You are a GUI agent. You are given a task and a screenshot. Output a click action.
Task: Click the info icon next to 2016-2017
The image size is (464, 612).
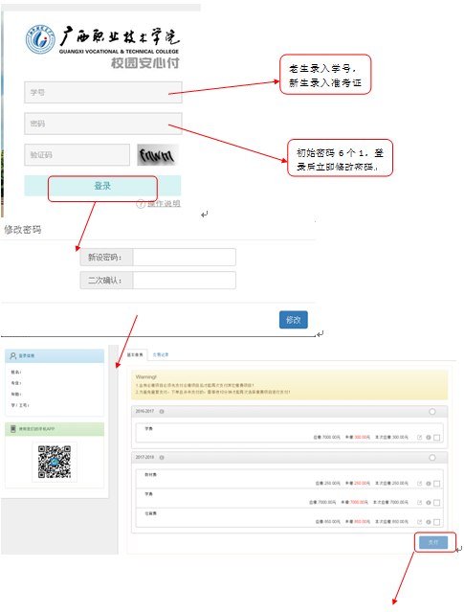(x=162, y=412)
